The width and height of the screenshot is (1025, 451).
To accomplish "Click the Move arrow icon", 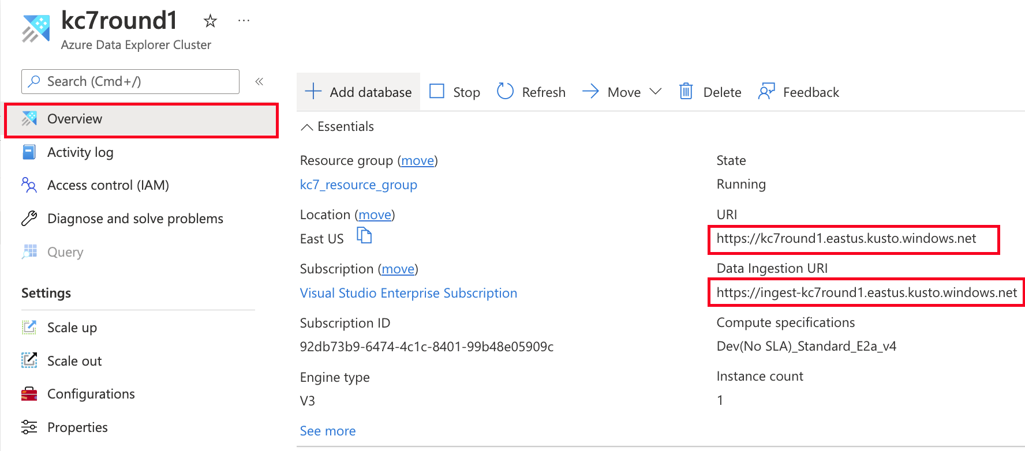I will coord(591,91).
